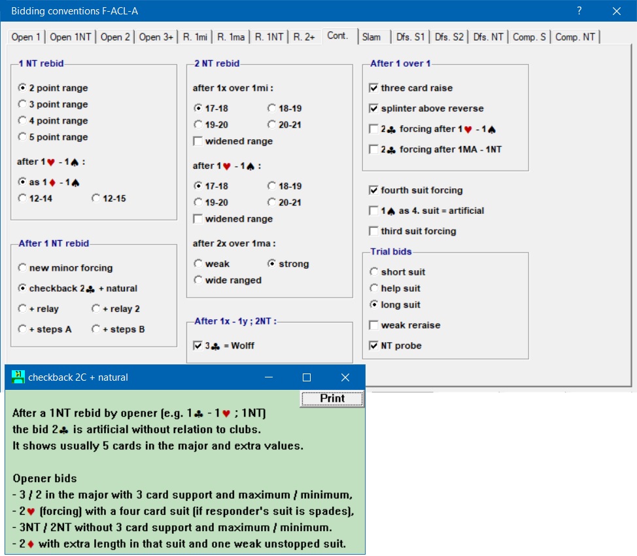Image resolution: width=637 pixels, height=556 pixels.
Task: Disable the three card raise option
Action: click(374, 88)
